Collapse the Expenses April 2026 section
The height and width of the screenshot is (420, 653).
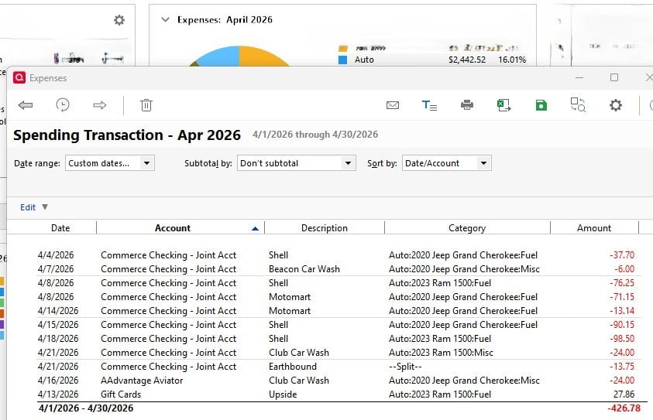(x=164, y=20)
